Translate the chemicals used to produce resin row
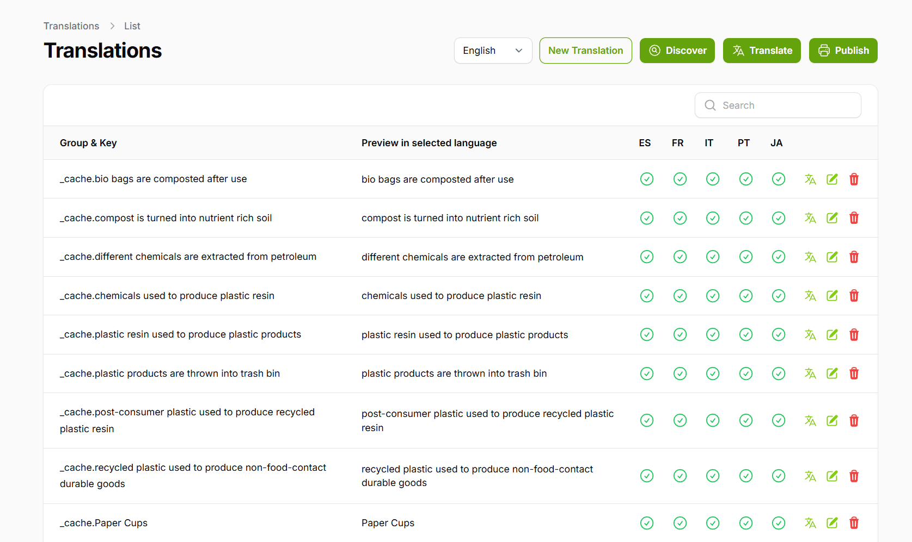Screen dimensions: 912x542 coord(810,296)
